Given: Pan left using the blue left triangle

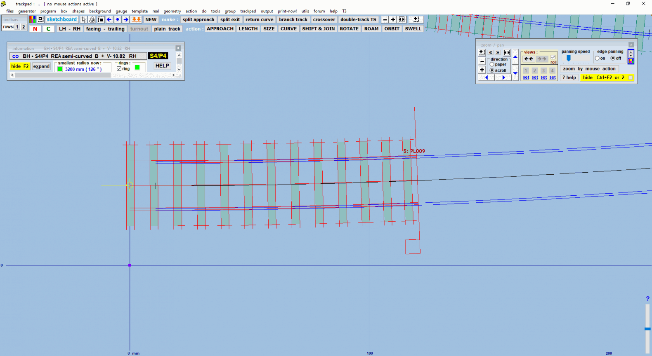Looking at the screenshot, I should [x=487, y=77].
